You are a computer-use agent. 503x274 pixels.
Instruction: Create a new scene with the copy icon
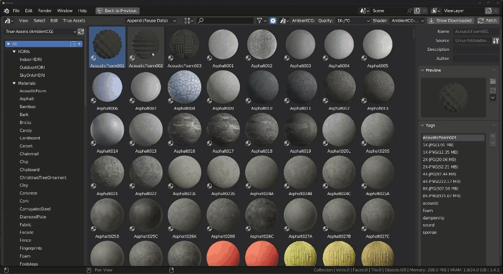417,11
